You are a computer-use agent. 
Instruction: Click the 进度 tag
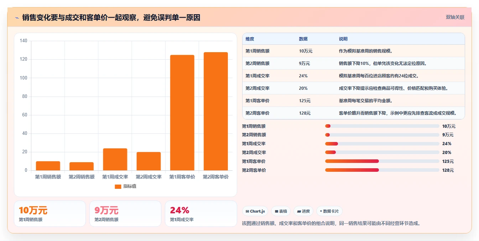303,211
